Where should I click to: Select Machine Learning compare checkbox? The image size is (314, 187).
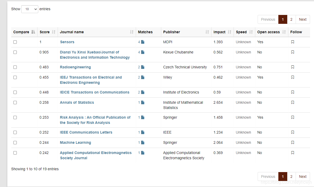(15, 142)
